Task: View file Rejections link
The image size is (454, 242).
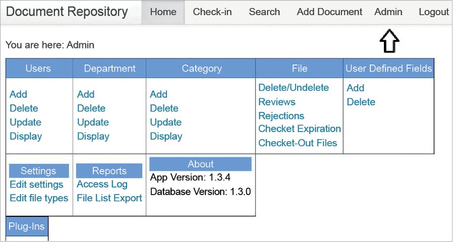Action: [281, 116]
